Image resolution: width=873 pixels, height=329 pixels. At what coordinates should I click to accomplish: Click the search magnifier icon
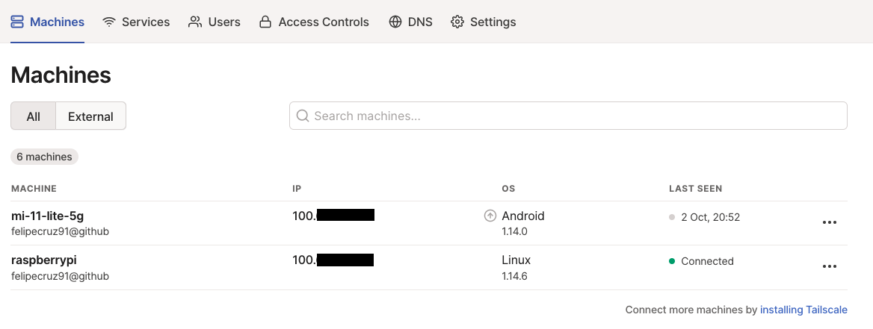[303, 116]
